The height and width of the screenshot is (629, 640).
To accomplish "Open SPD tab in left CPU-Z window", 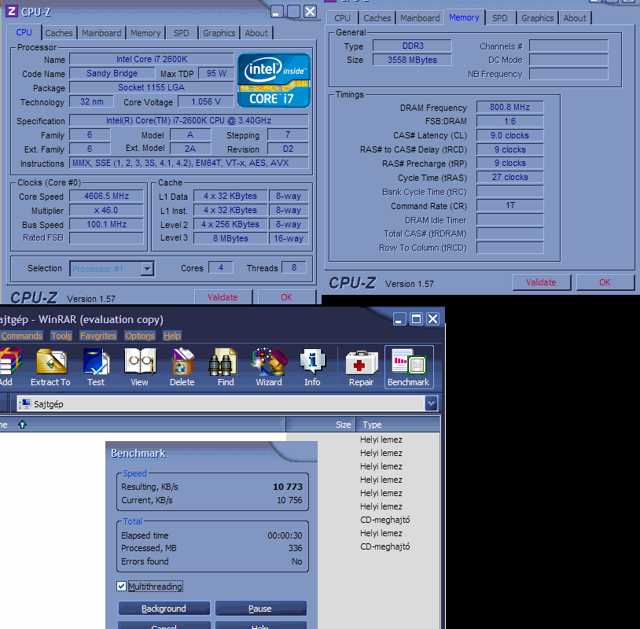I will pyautogui.click(x=181, y=33).
